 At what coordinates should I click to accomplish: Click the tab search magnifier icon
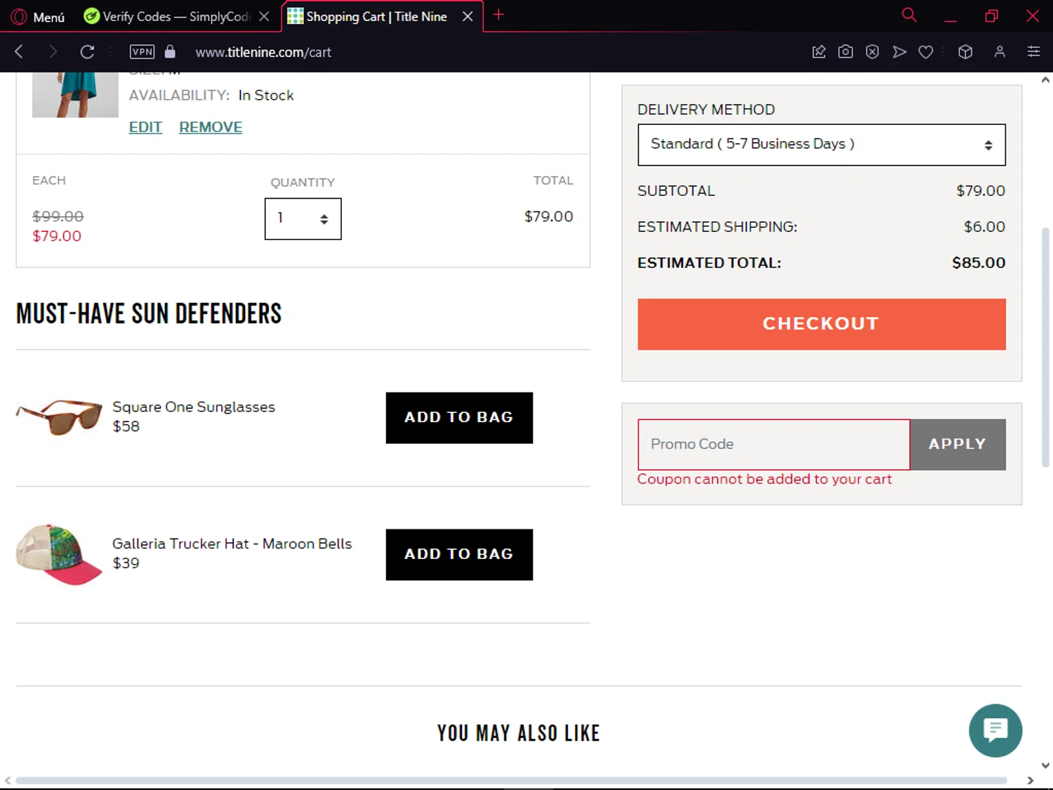click(x=909, y=15)
